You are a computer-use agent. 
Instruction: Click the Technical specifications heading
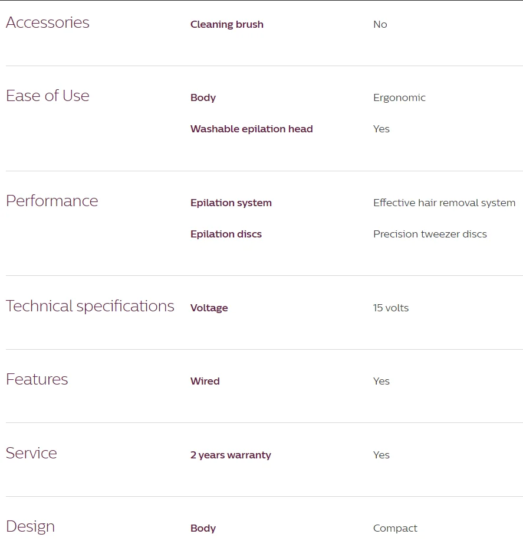90,307
